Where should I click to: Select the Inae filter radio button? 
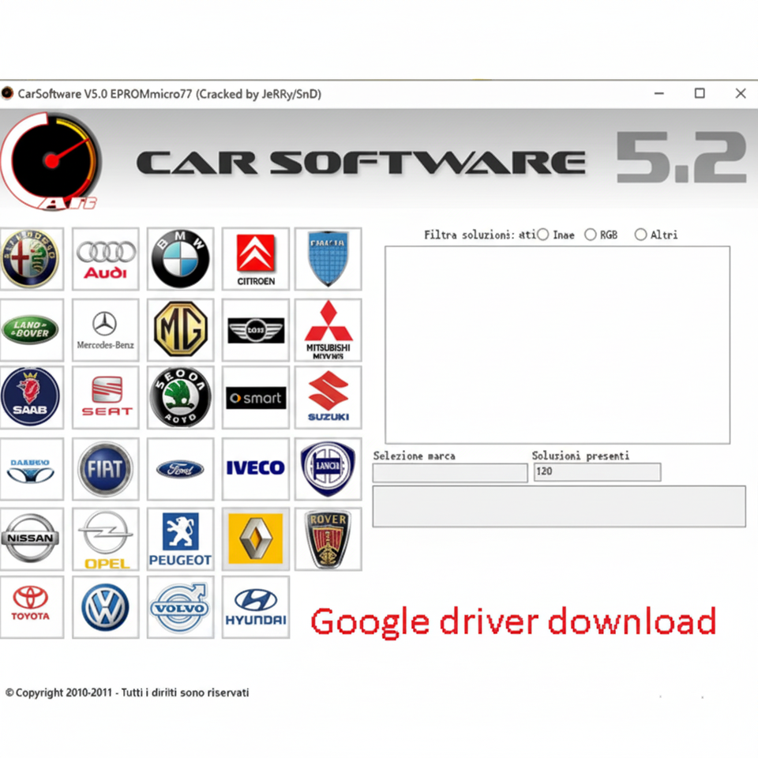click(543, 235)
